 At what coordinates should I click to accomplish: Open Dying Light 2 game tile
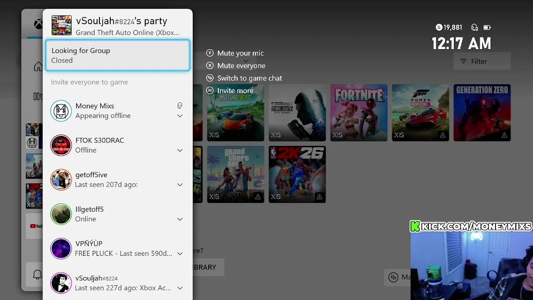(x=297, y=112)
